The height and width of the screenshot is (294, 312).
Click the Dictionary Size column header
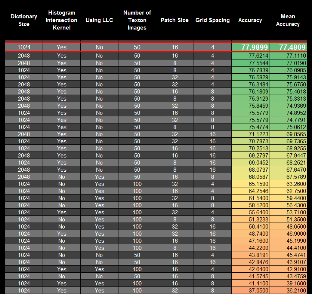[x=24, y=20]
